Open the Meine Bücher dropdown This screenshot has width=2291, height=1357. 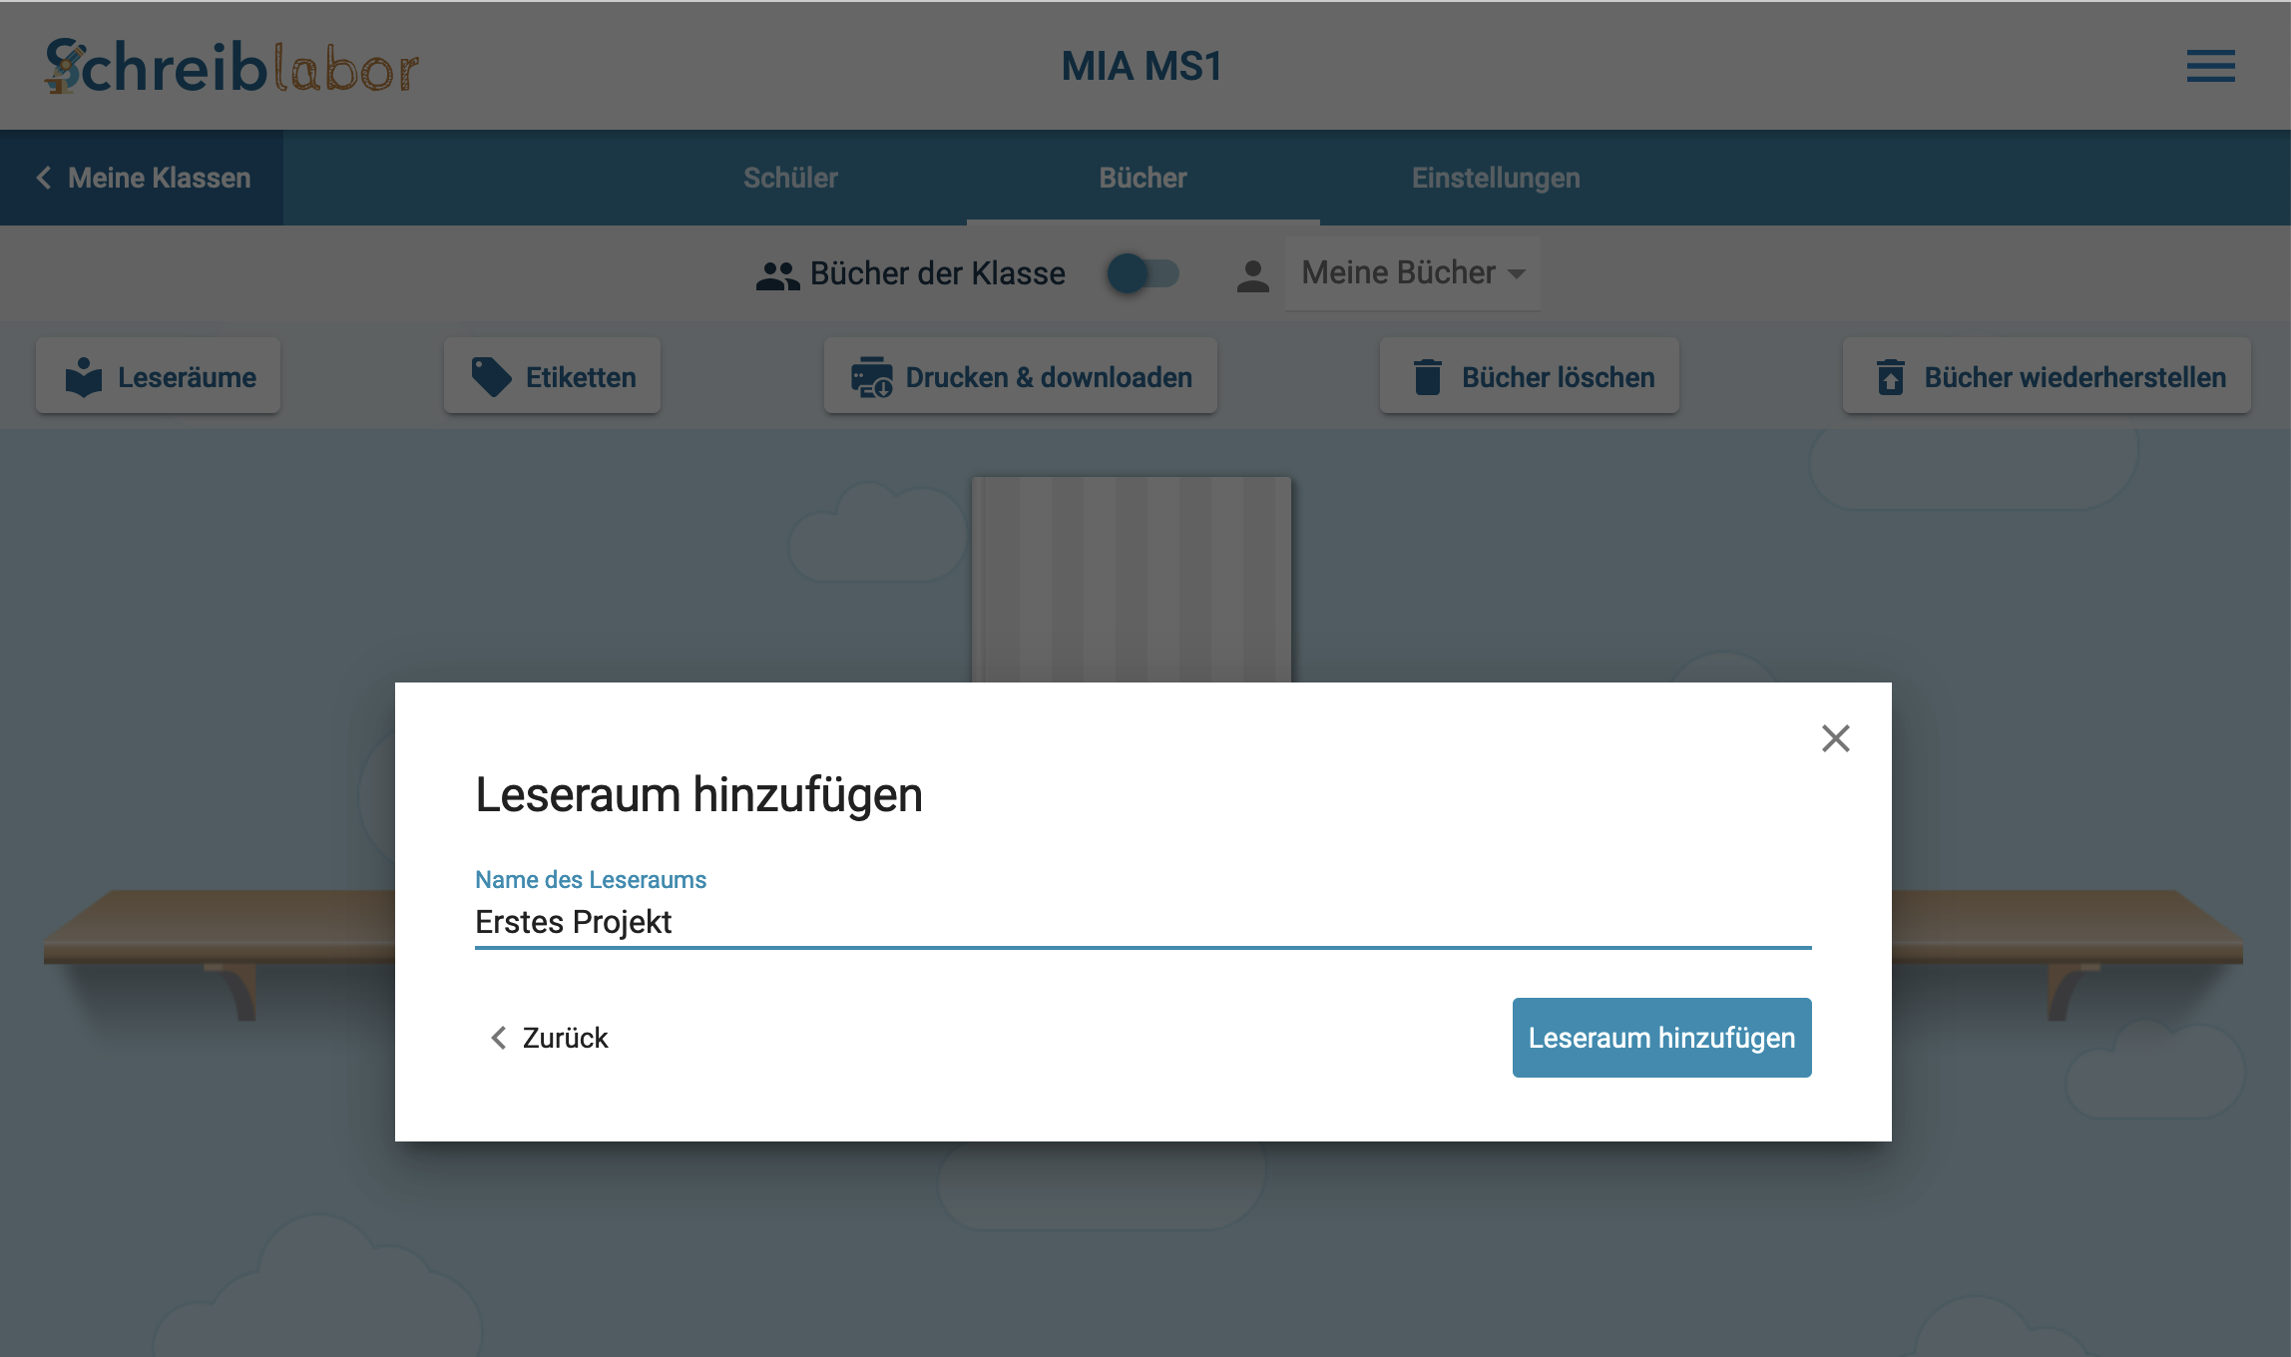point(1399,272)
